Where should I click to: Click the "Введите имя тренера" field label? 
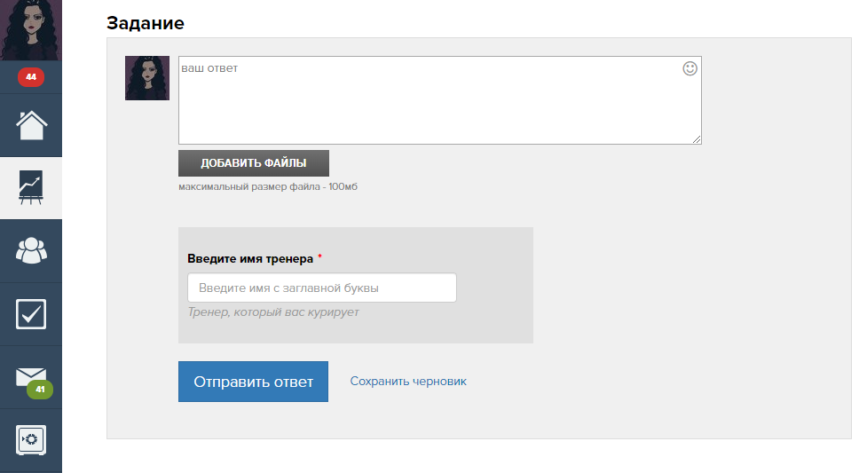click(x=250, y=259)
